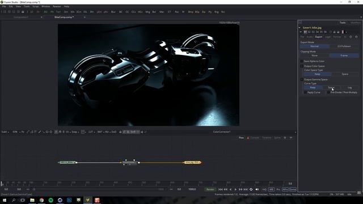The width and height of the screenshot is (363, 204).
Task: Click the Windows taskbar search icon
Action: click(14, 200)
